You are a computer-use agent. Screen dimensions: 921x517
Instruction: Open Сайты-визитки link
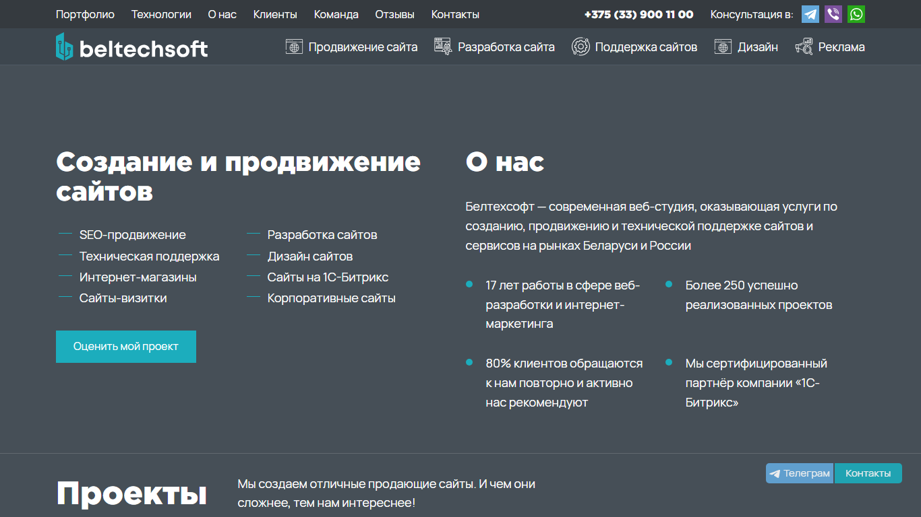coord(123,298)
